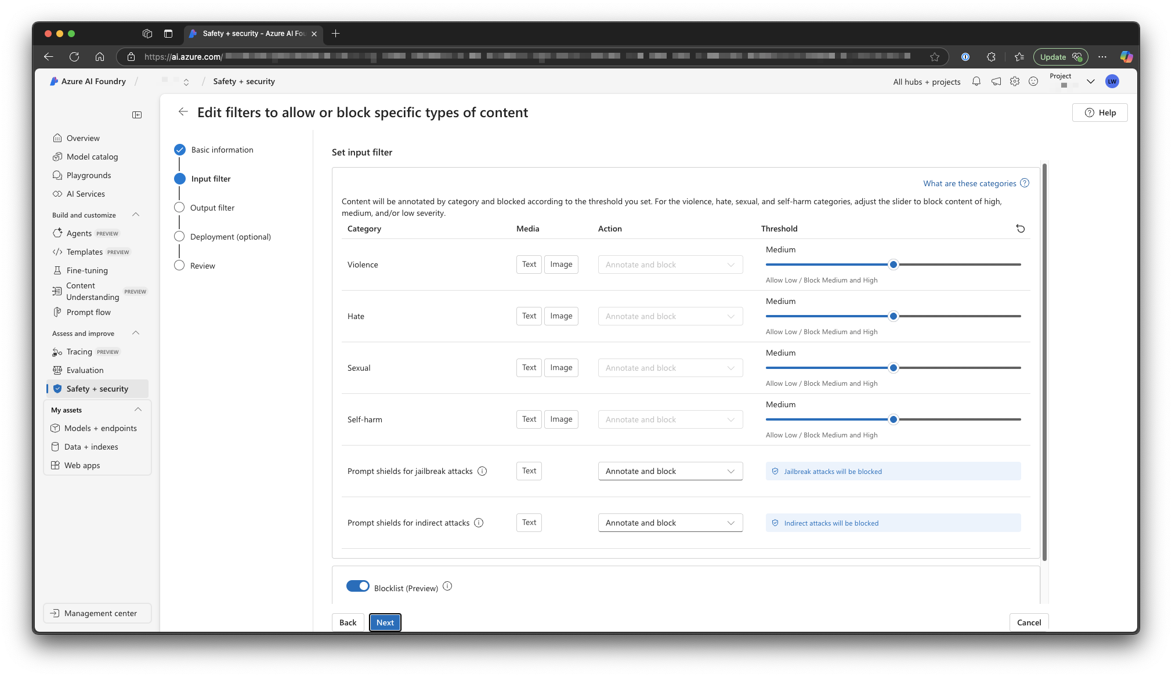Open Model catalog in sidebar
Viewport: 1172px width, 677px height.
(92, 157)
